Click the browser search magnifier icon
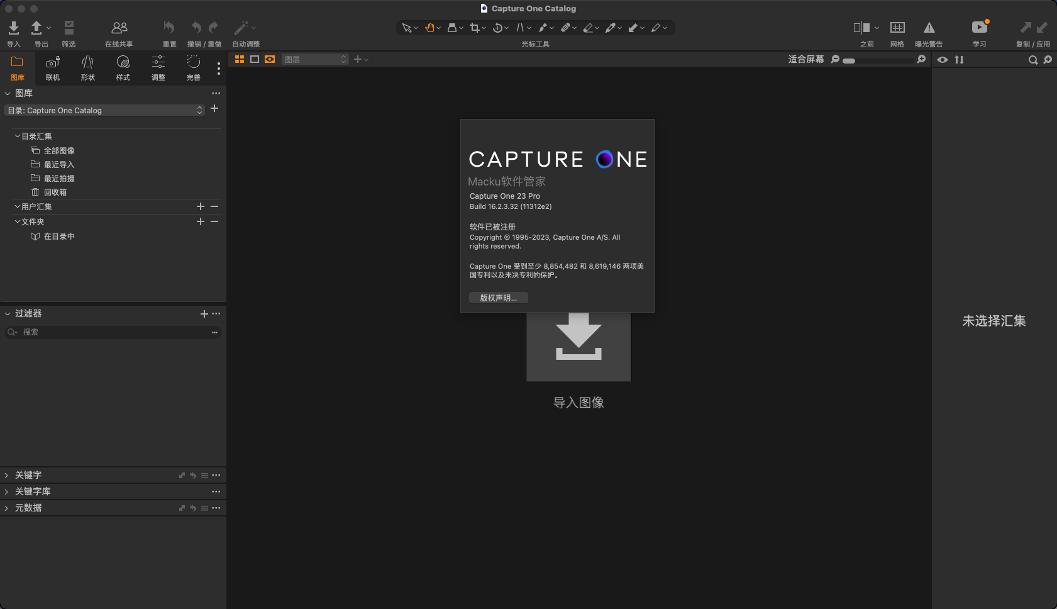1057x609 pixels. coord(1032,60)
